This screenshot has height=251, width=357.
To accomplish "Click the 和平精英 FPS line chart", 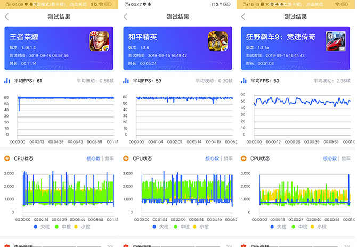I will coord(185,116).
